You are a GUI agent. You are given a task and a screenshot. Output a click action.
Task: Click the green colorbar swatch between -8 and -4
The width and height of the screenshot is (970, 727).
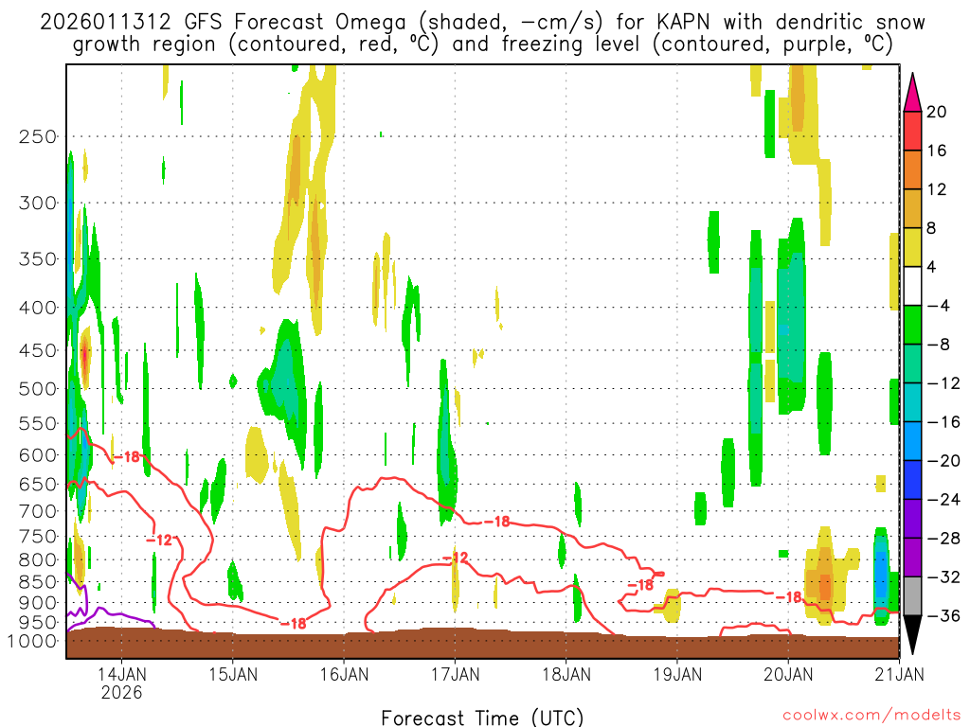[912, 326]
